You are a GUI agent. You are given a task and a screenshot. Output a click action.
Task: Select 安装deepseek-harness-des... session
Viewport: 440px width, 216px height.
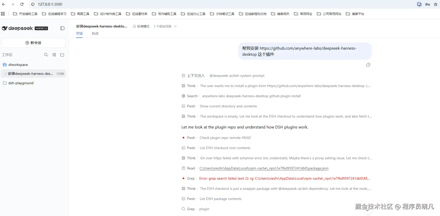pyautogui.click(x=33, y=74)
